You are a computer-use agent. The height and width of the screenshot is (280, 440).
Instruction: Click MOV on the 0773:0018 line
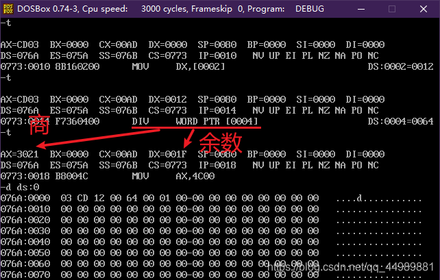(140, 176)
